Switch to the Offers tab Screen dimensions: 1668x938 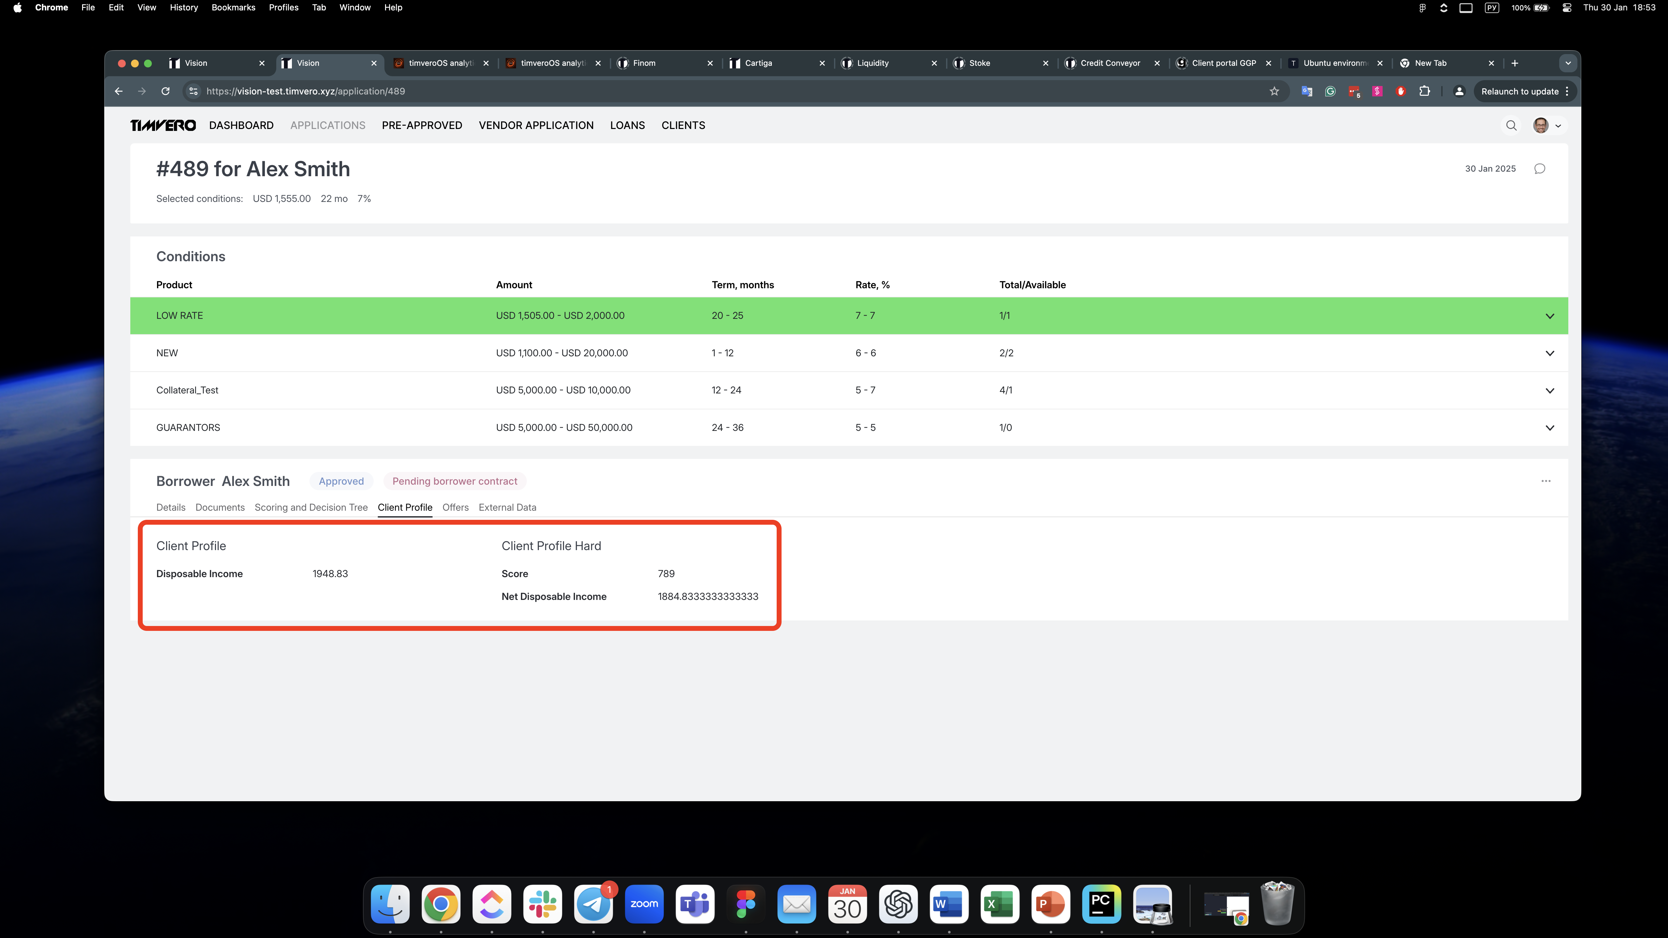(455, 507)
